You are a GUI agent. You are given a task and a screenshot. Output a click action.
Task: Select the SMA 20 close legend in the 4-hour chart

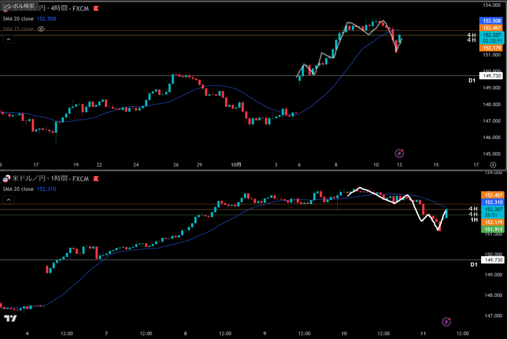pos(17,19)
